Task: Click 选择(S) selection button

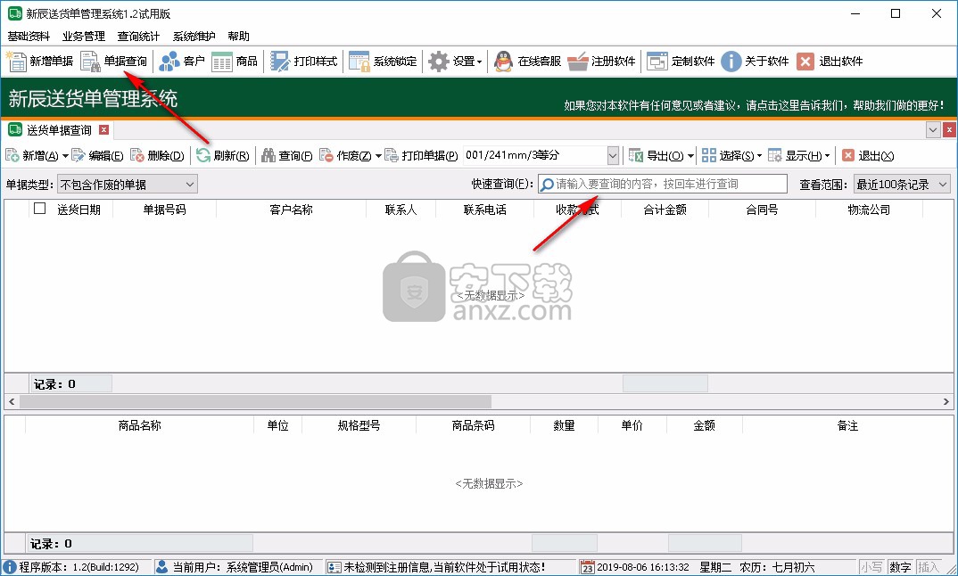Action: coord(728,156)
